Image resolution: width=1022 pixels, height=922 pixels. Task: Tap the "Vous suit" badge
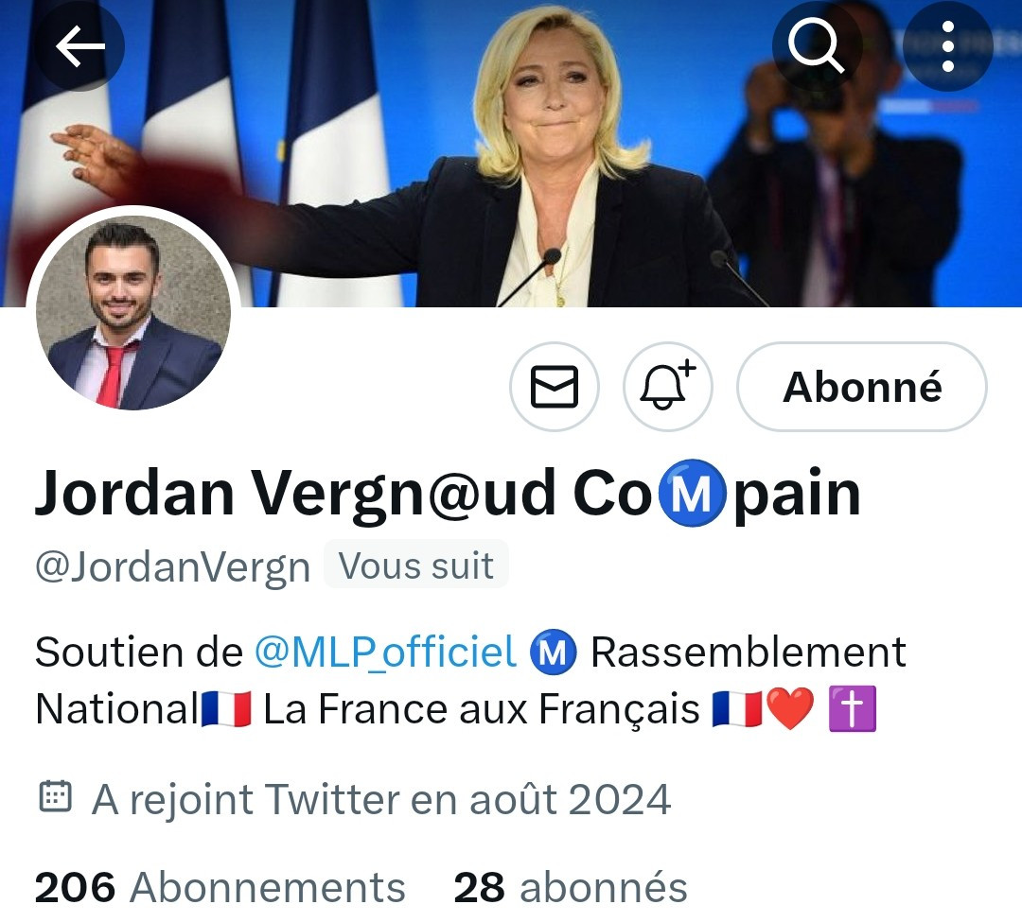coord(415,565)
